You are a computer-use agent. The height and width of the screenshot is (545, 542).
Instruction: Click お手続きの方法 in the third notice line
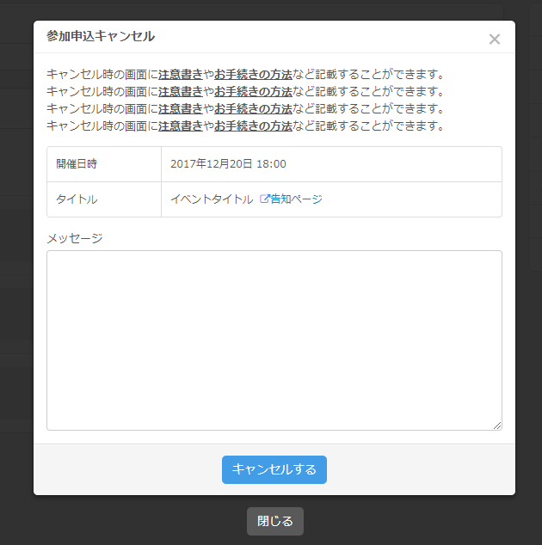tap(253, 109)
